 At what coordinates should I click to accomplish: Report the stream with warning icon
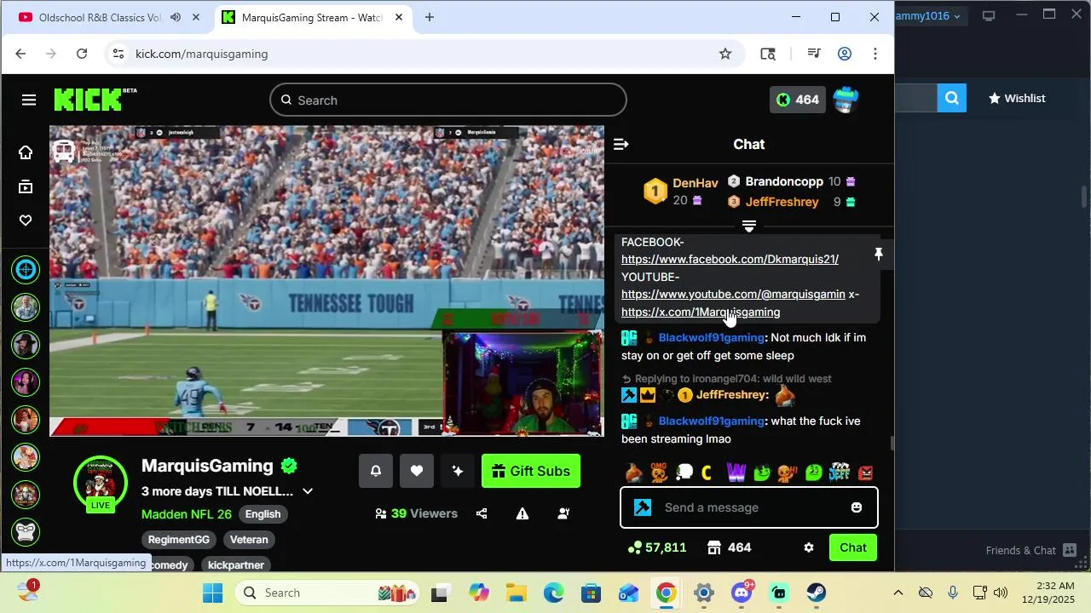tap(522, 513)
